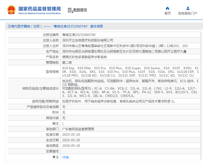Click the national emblem logo

coord(11,10)
